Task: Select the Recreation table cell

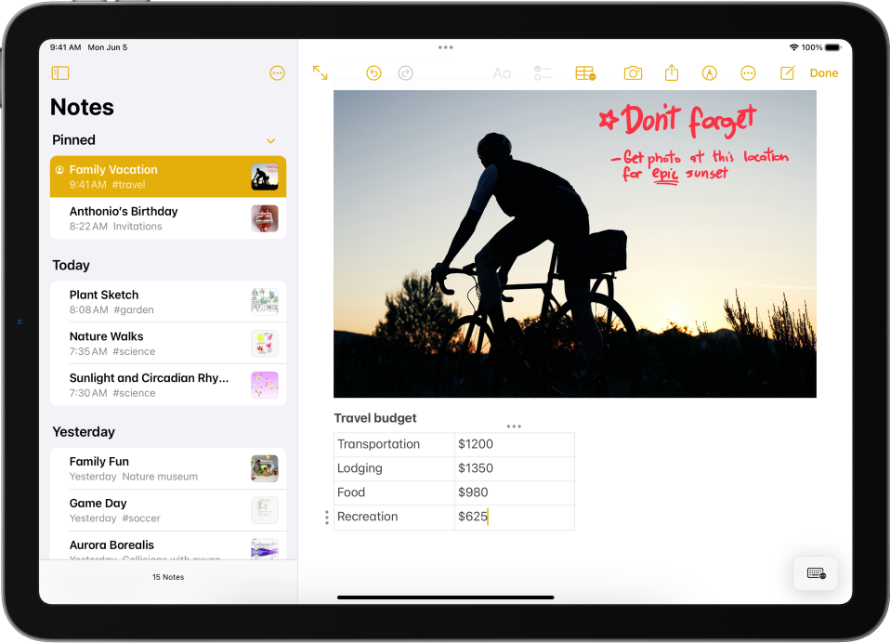Action: click(394, 517)
